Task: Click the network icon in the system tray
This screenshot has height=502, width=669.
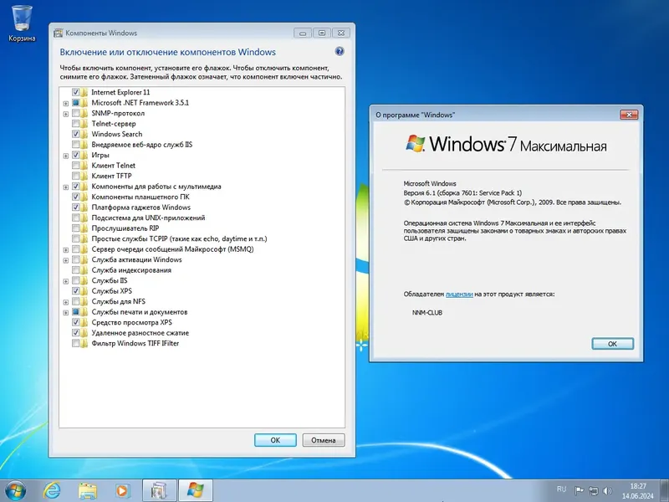Action: [593, 490]
